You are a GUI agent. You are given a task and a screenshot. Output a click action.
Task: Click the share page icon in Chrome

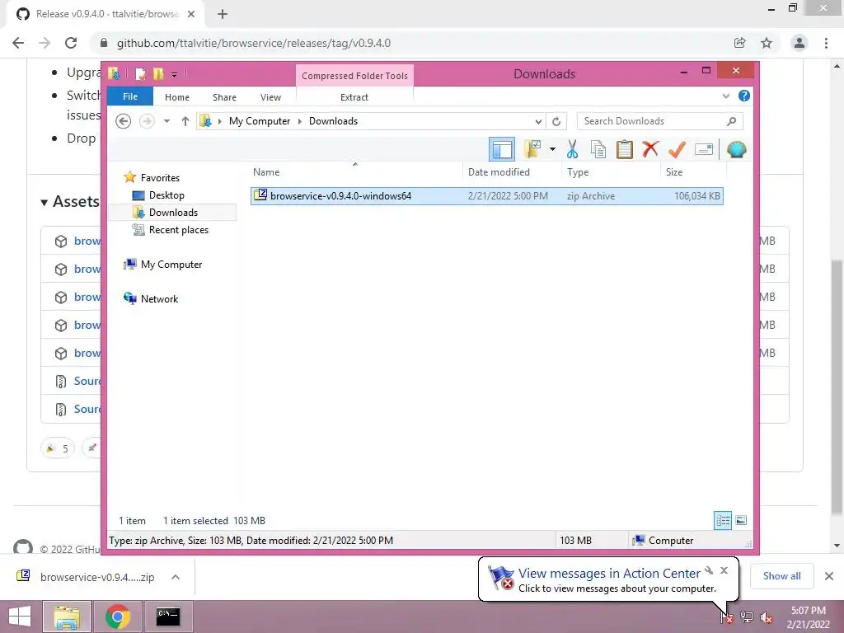tap(740, 43)
